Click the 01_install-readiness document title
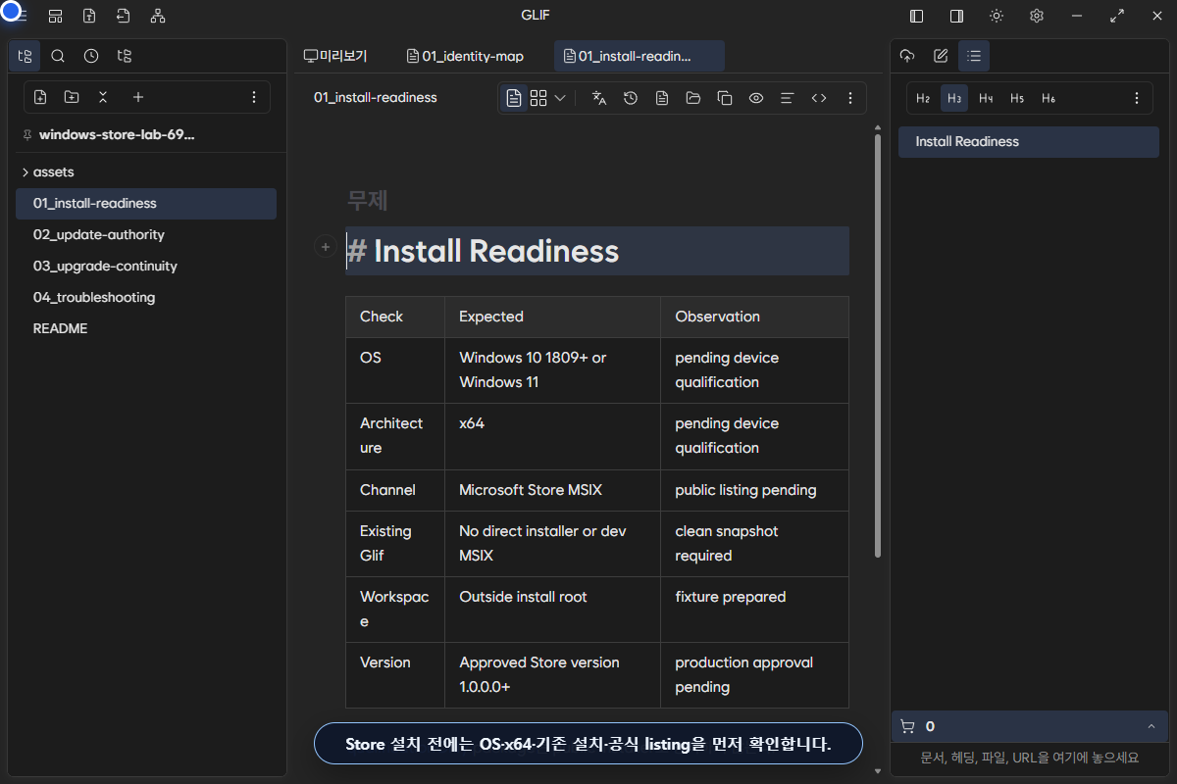 point(376,98)
